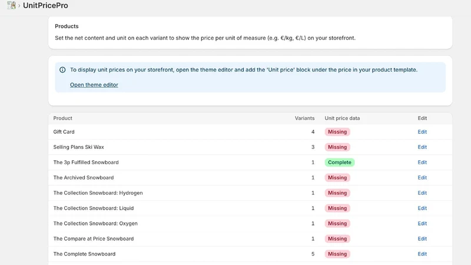Select The Compare at Price Snowboard name
Screen dimensions: 471x265
94,238
